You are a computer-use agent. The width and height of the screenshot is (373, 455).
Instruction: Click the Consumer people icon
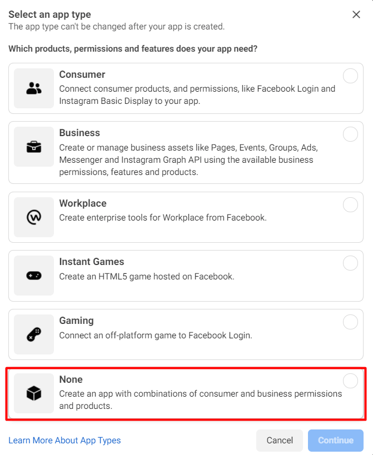[x=34, y=88]
